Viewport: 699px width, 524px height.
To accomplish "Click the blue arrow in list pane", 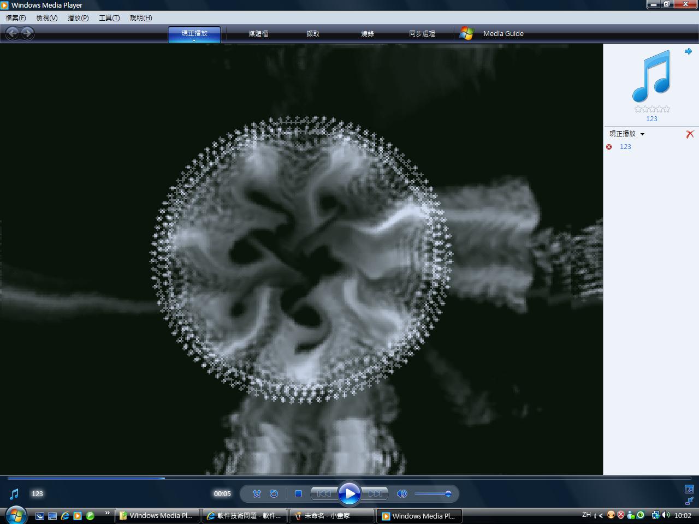I will (x=688, y=51).
